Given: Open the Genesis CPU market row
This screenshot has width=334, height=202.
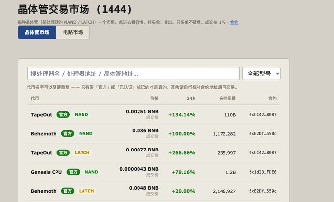Looking at the screenshot, I should (x=154, y=172).
